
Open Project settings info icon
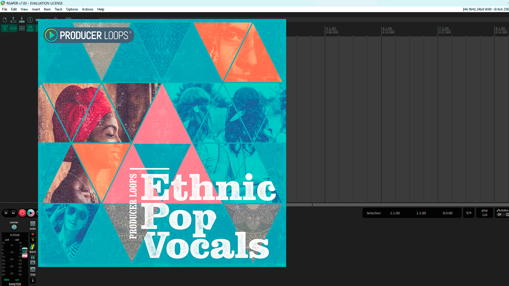tap(30, 20)
